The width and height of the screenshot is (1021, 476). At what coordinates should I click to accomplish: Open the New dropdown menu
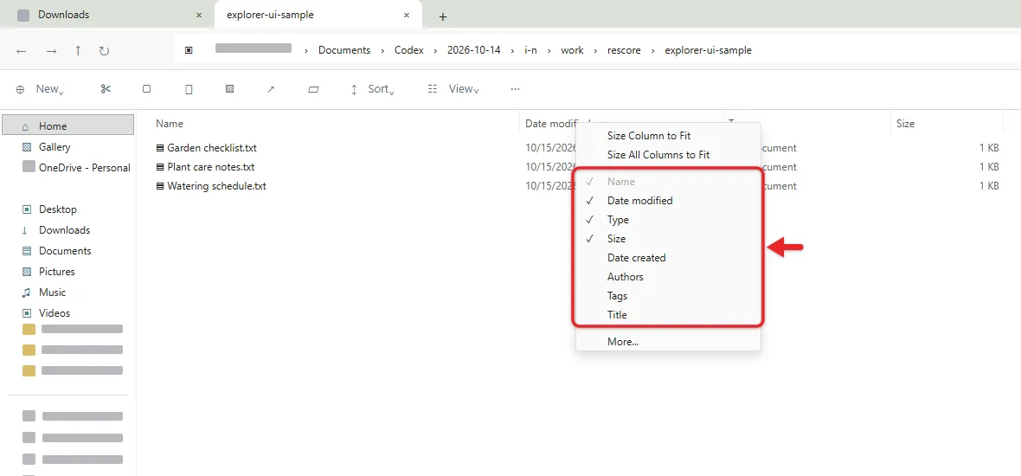[41, 89]
